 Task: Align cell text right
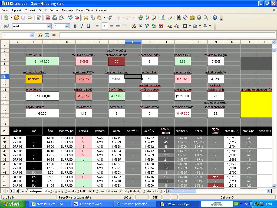tap(111, 26)
